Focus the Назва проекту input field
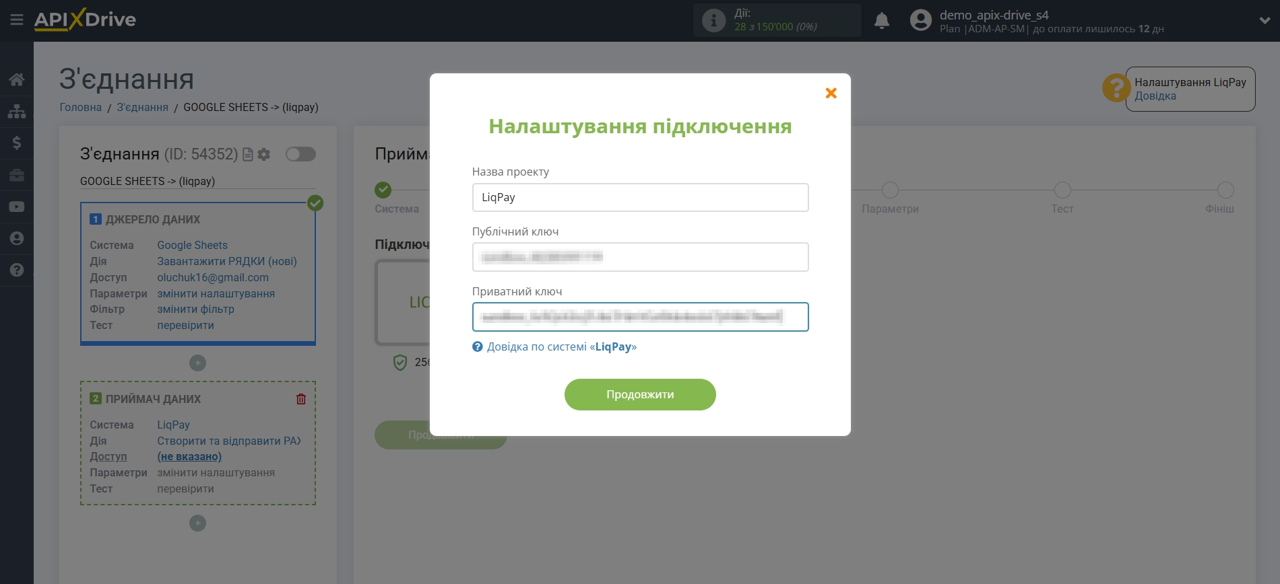Image resolution: width=1280 pixels, height=584 pixels. coord(640,197)
